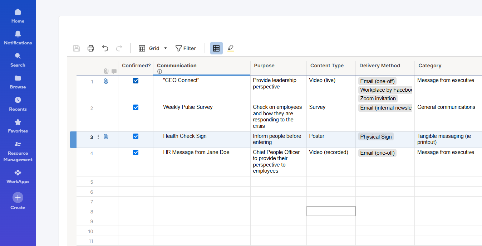Open WorkApps in the sidebar
Screen dimensions: 482x246
point(18,173)
